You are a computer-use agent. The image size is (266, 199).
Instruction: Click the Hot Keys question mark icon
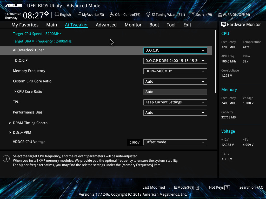click(x=227, y=188)
